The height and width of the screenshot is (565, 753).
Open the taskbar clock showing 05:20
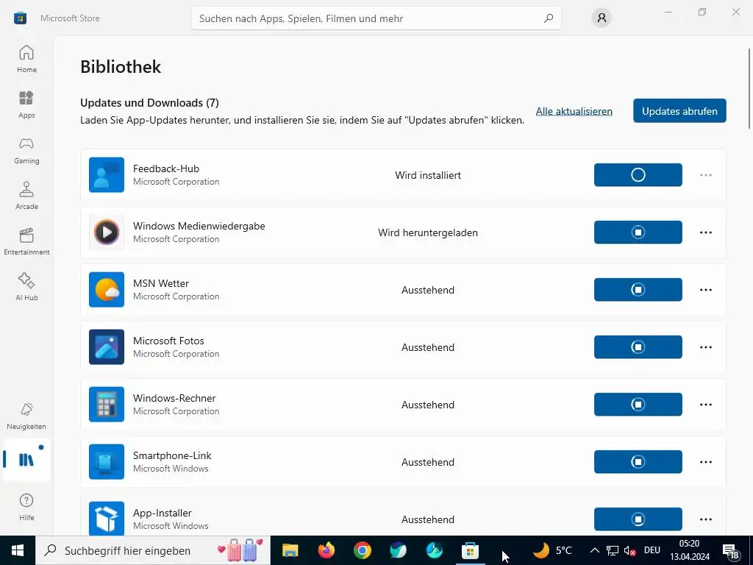tap(690, 550)
